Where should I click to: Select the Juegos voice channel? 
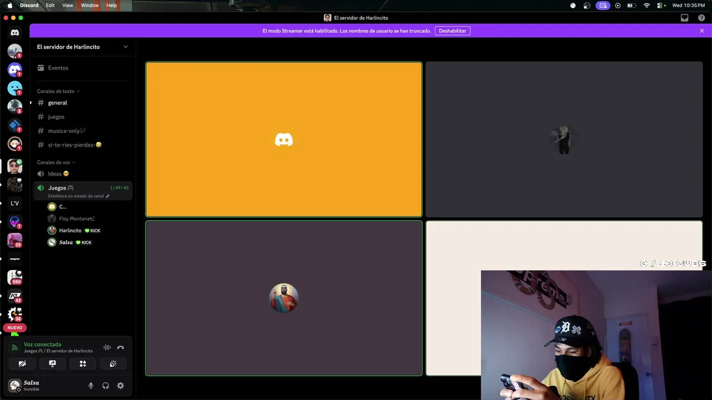(82, 188)
